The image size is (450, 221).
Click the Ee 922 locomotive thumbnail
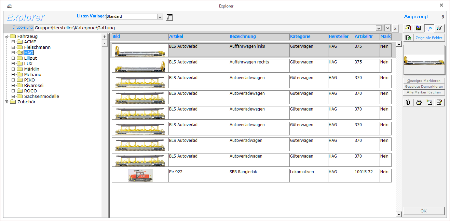click(x=140, y=176)
